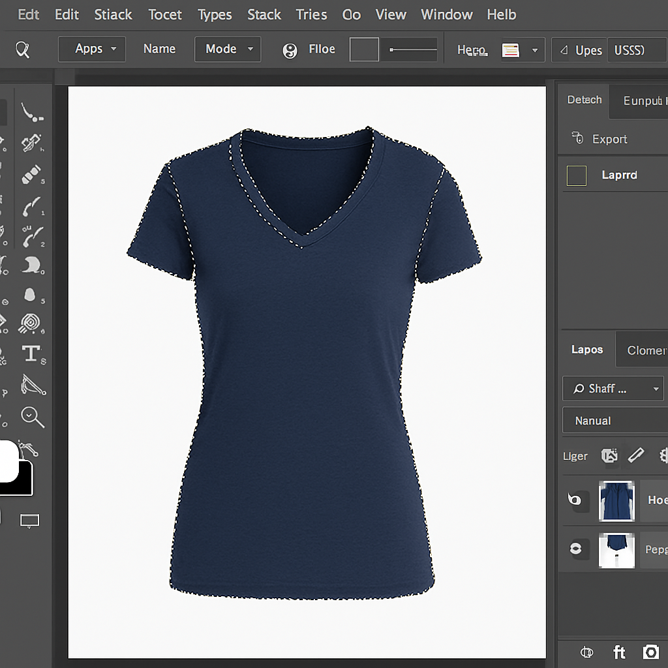Image resolution: width=668 pixels, height=668 pixels.
Task: Open the Stiack menu
Action: 113,15
